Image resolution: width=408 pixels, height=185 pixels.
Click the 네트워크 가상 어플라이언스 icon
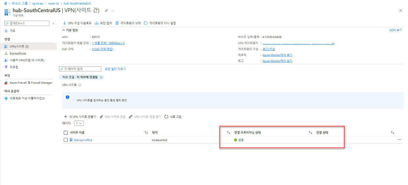(x=6, y=98)
